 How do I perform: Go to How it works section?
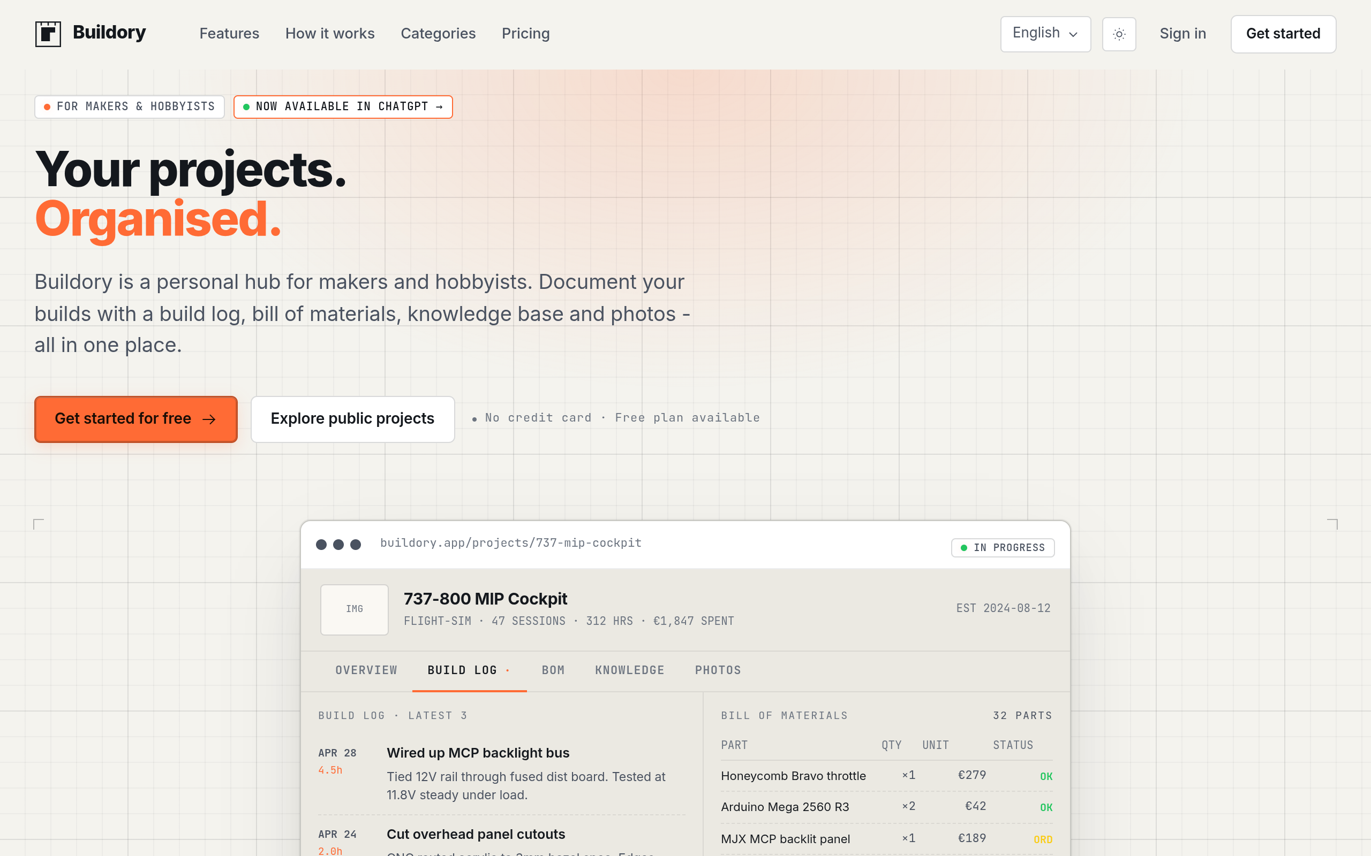tap(330, 33)
